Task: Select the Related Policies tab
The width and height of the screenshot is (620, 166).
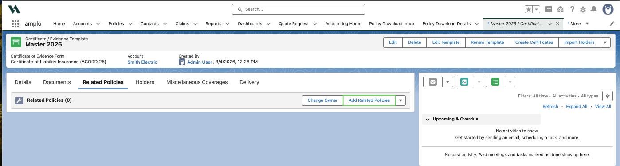Action: click(103, 82)
